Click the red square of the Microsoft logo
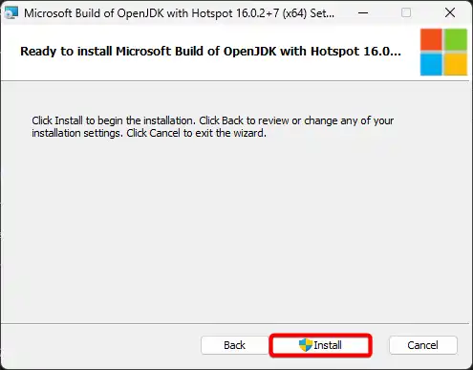 [x=431, y=39]
